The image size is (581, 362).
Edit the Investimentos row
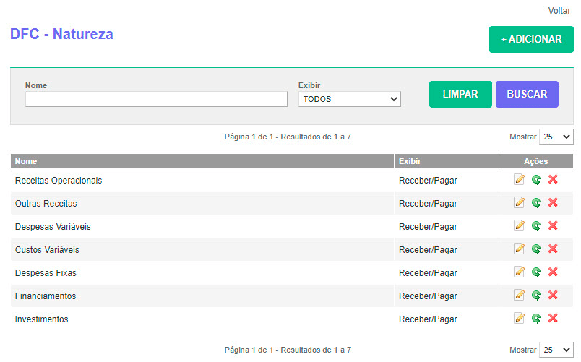[519, 319]
